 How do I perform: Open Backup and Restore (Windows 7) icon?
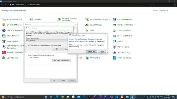click(x=59, y=19)
